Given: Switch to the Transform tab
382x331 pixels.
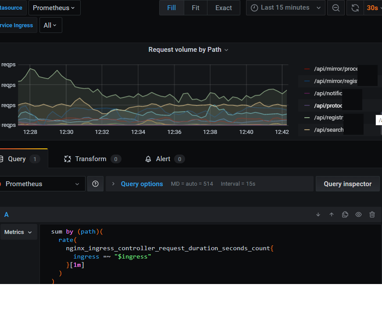Looking at the screenshot, I should tap(91, 159).
